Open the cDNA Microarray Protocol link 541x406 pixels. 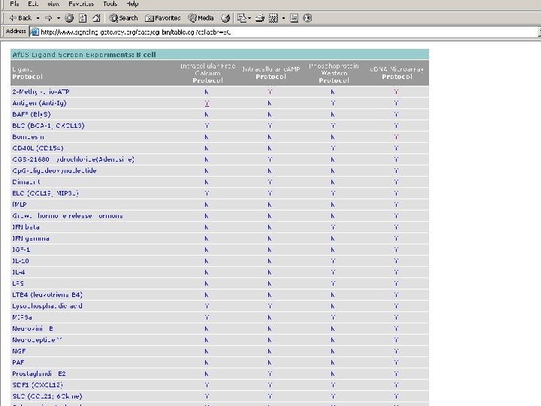[x=397, y=77]
